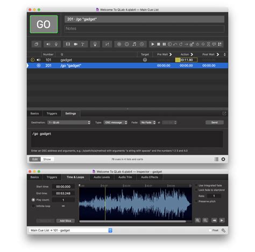Open Audio Effects tab in gadget inspector

tap(150, 177)
